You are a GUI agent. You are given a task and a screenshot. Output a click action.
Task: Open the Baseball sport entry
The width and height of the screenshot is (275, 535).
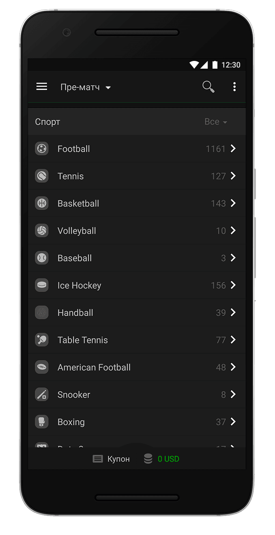[75, 258]
